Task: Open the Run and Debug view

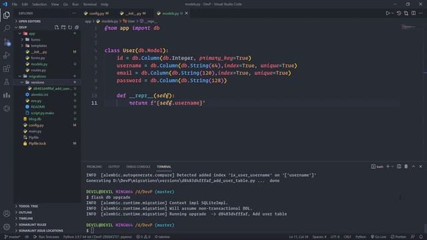Action: pyautogui.click(x=7, y=55)
